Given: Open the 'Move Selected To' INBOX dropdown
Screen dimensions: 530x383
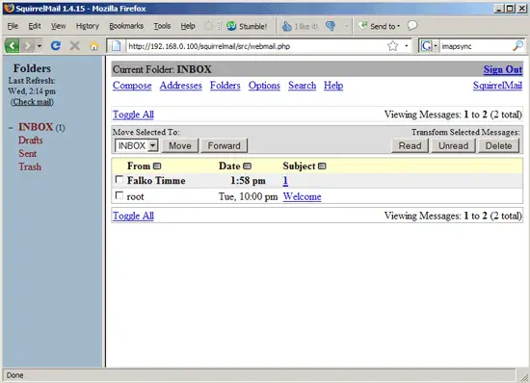Looking at the screenshot, I should coord(137,145).
